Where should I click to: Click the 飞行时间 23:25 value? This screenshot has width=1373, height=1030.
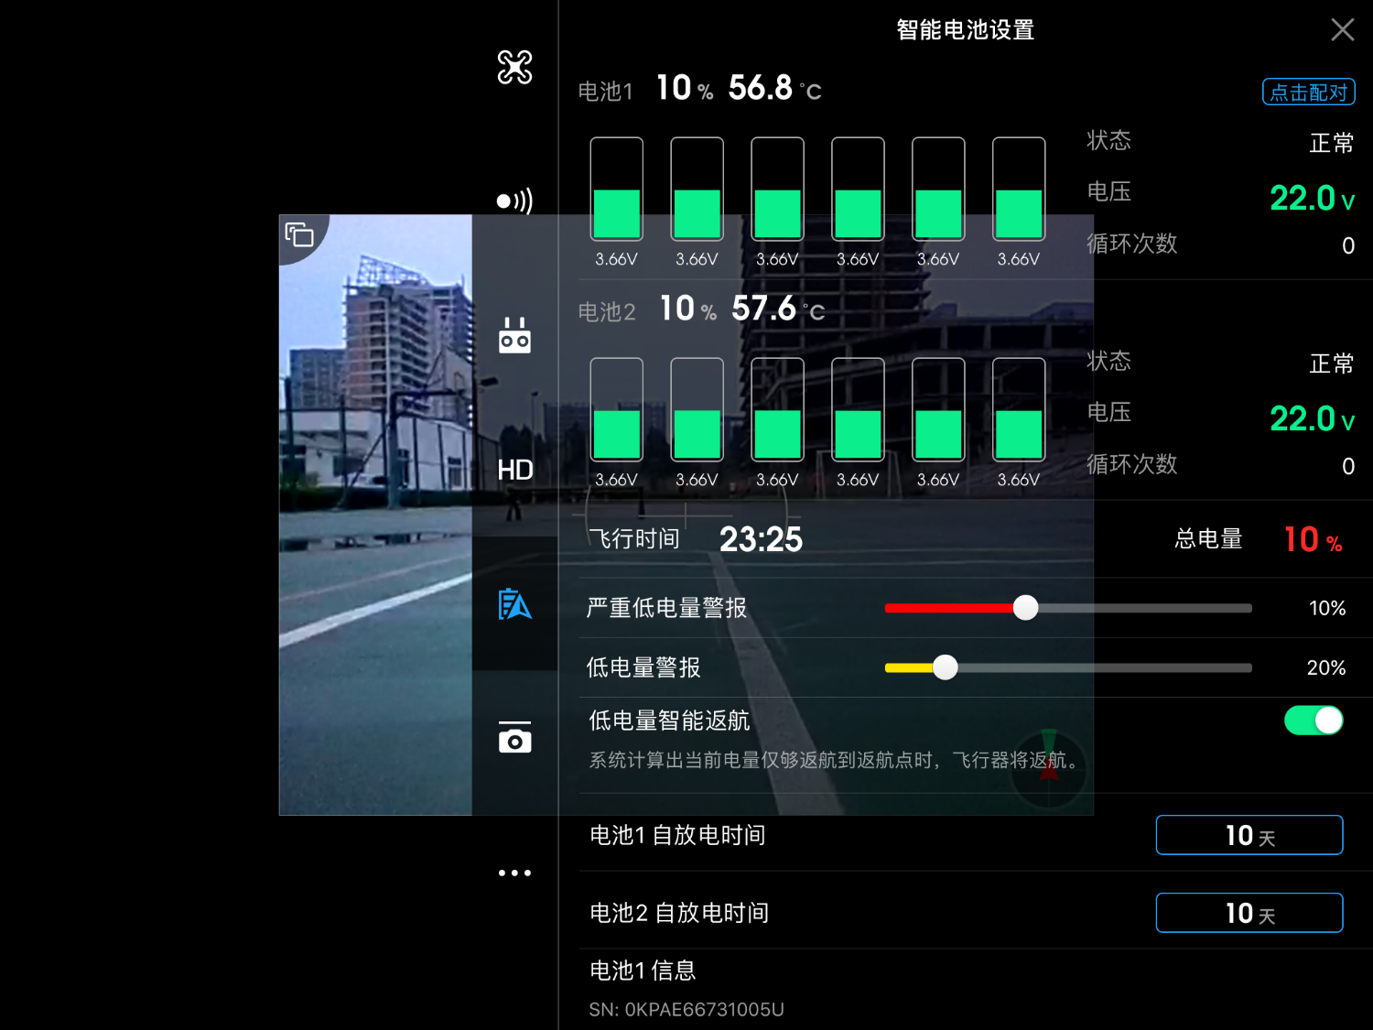[761, 539]
